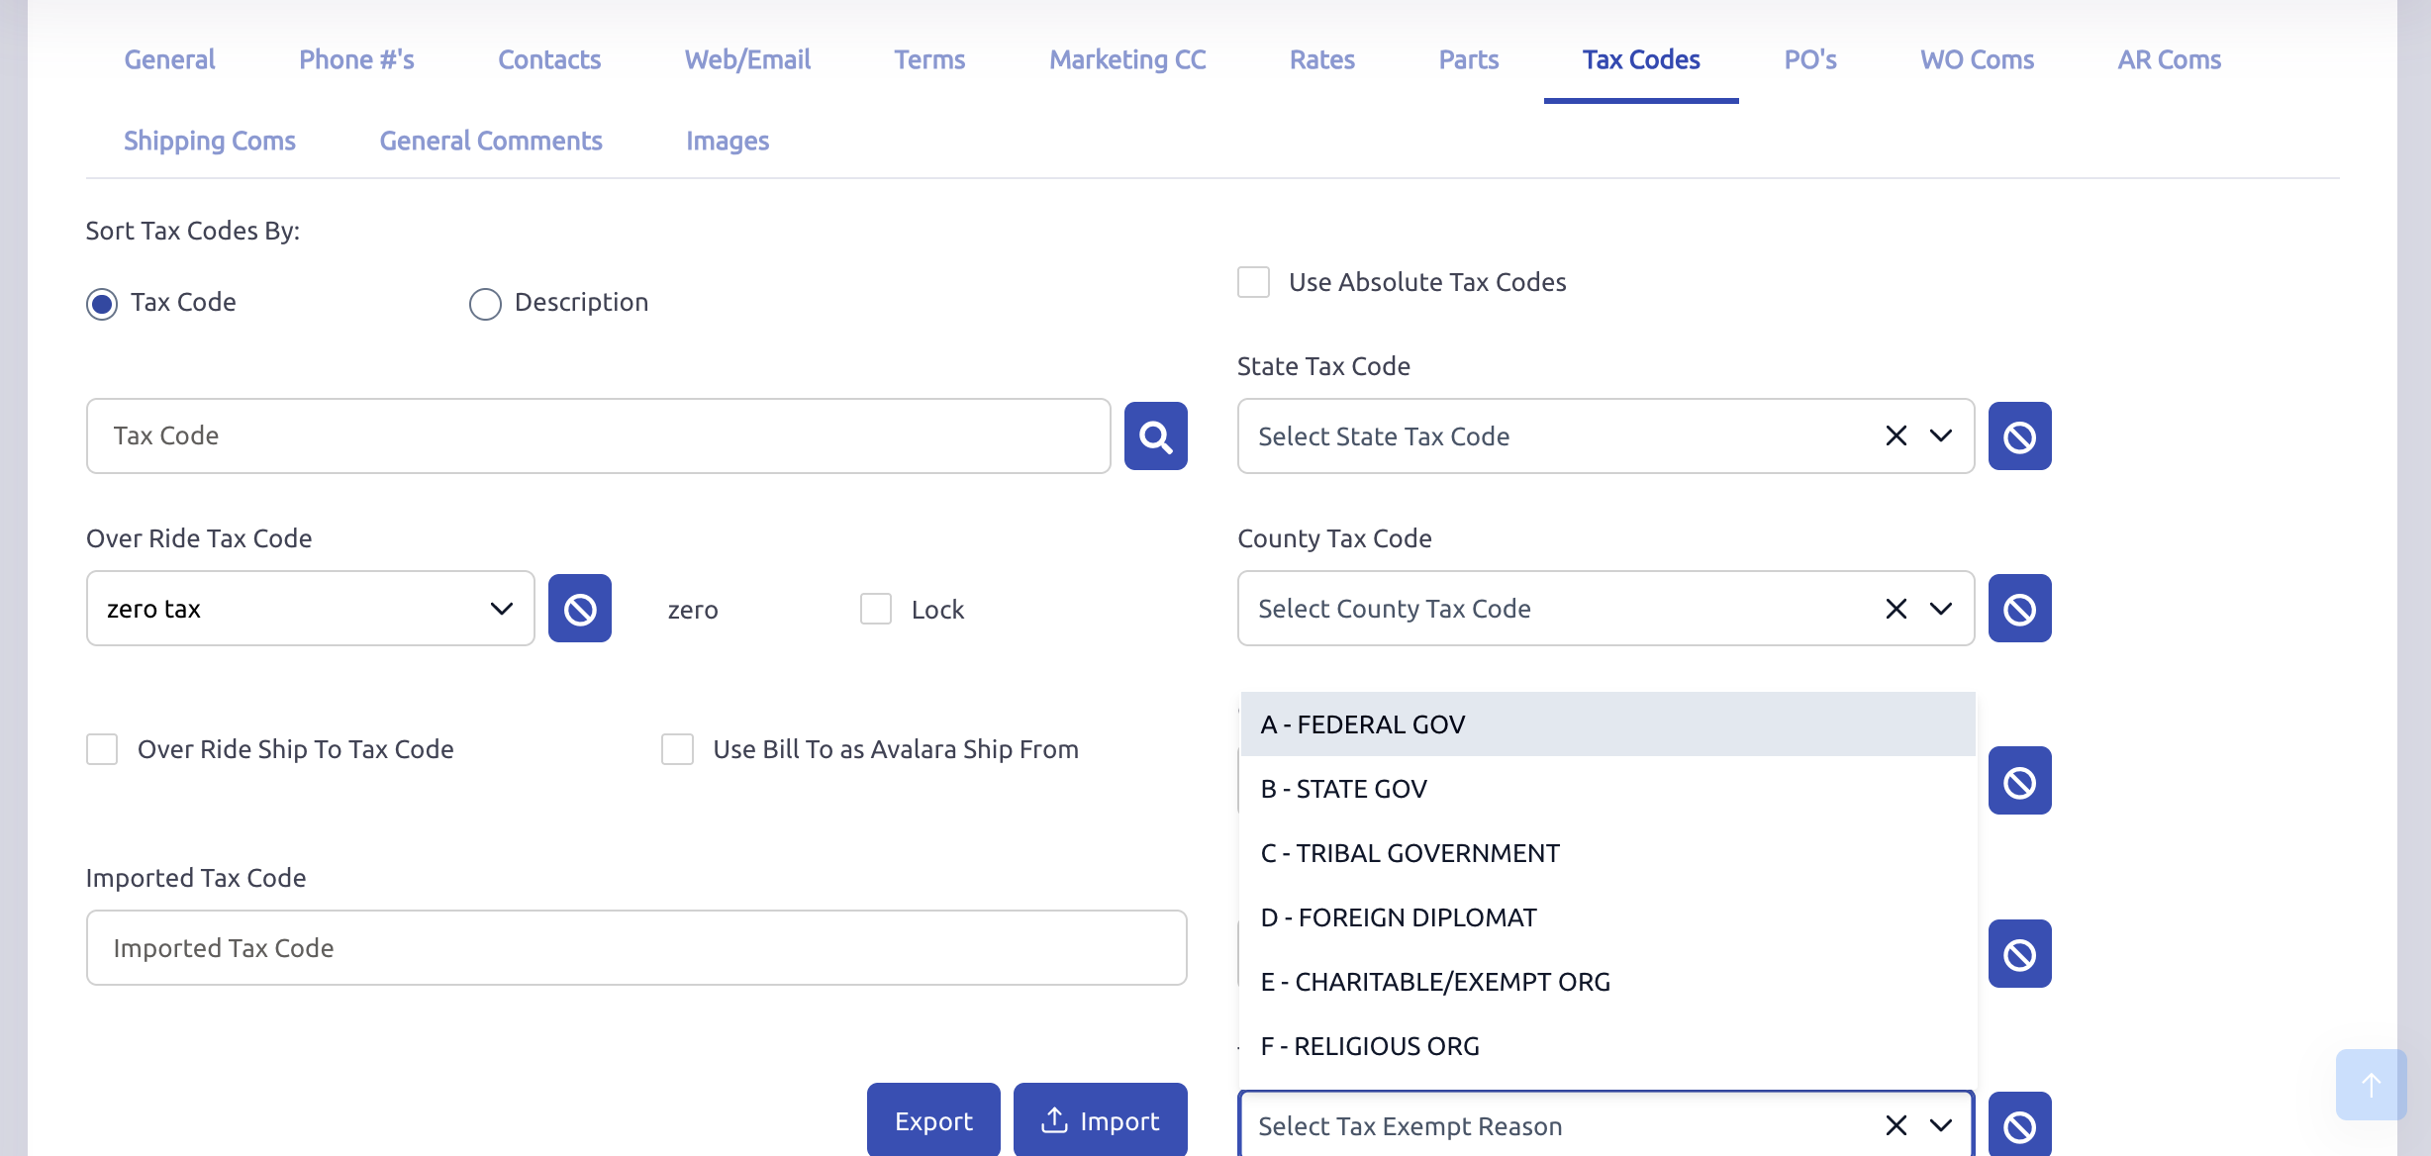Click the ban icon beside County Tax Code
Screen dimensions: 2431x1156
click(x=2019, y=608)
